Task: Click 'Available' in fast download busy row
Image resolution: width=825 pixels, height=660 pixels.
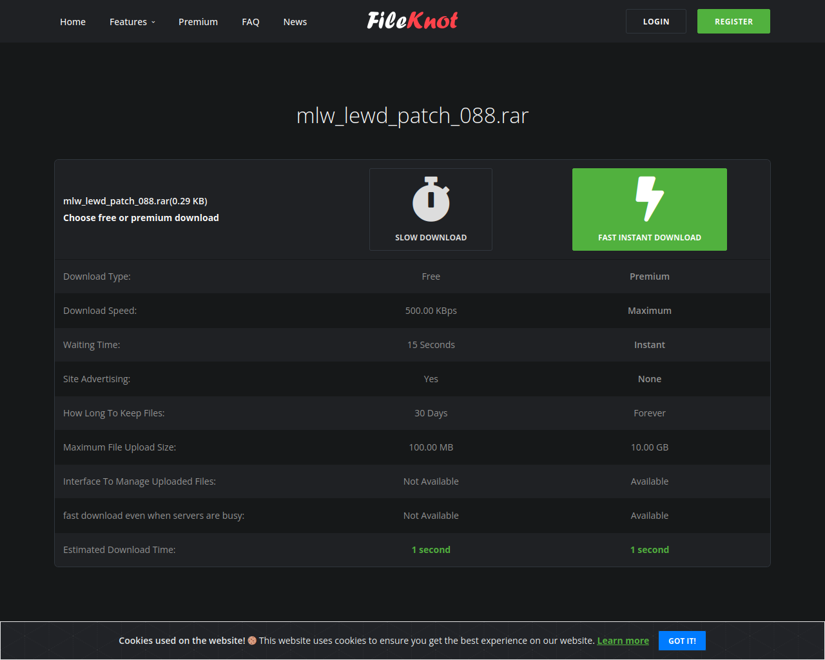Action: tap(650, 516)
